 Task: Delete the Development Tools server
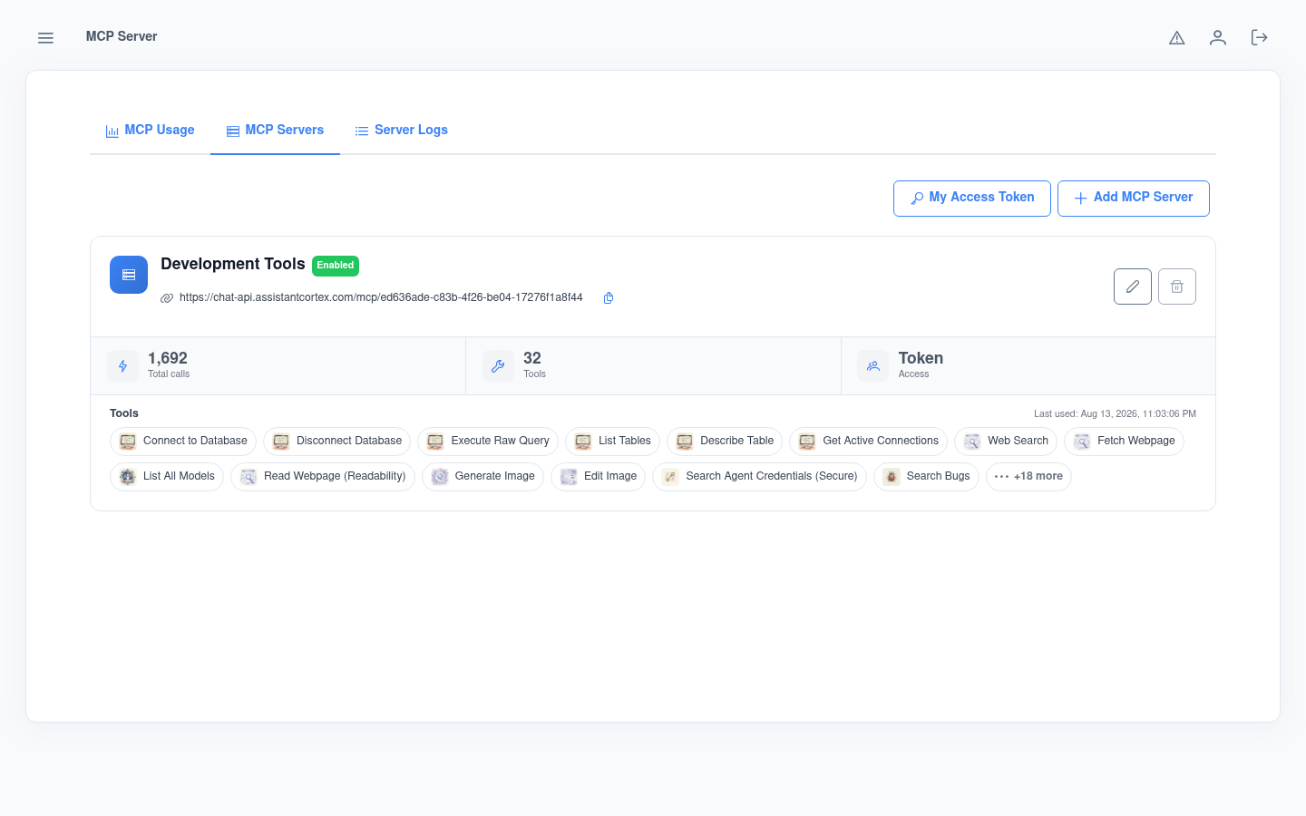1177,287
